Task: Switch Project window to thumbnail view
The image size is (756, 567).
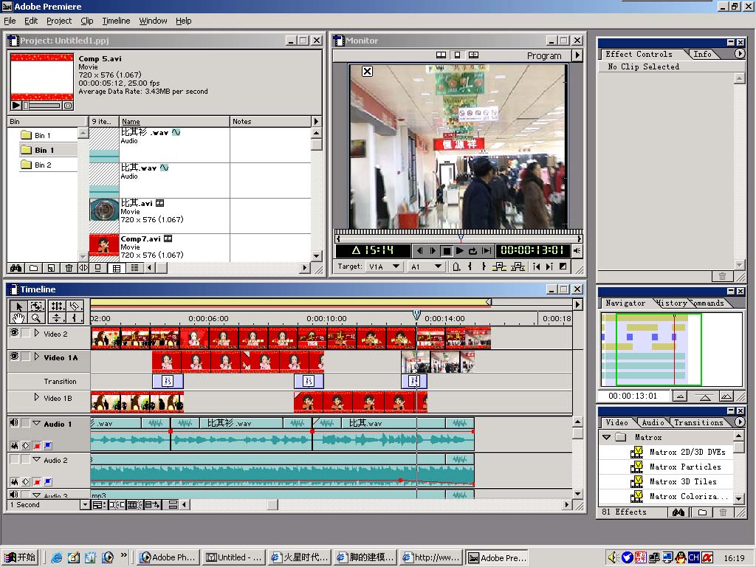Action: point(117,268)
